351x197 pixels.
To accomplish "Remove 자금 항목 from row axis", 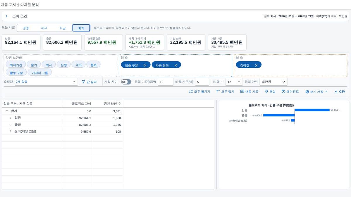I will point(176,66).
